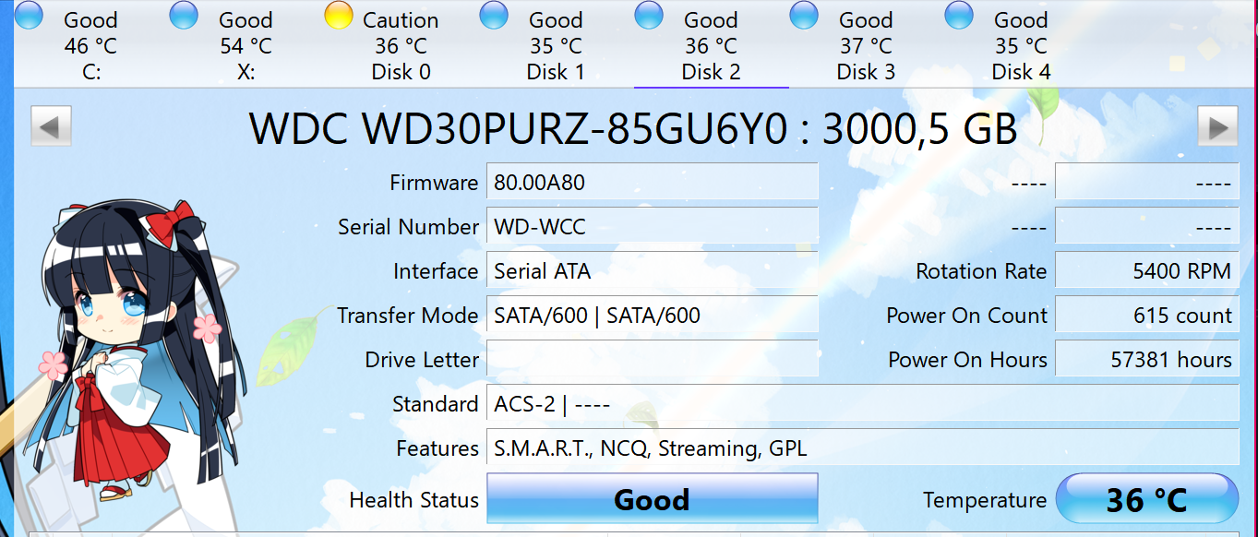Click the empty Drive Letter field
This screenshot has height=537, width=1258.
[653, 359]
